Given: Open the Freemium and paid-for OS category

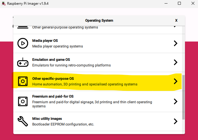Looking at the screenshot, I should (53, 97).
